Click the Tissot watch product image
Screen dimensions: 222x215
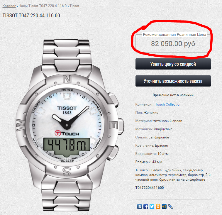(70, 125)
